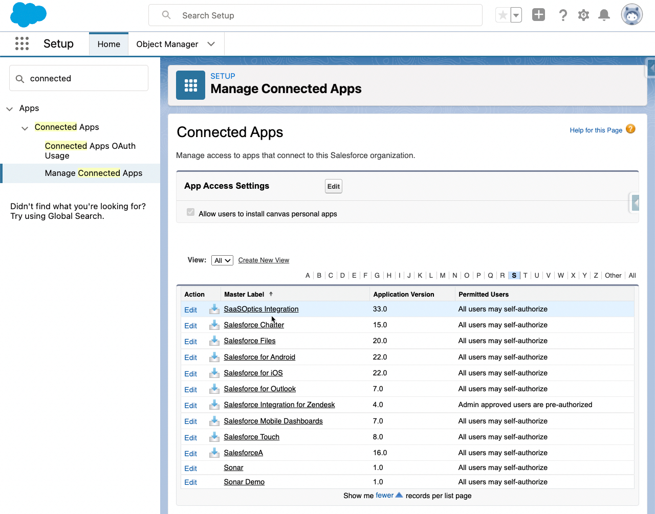Open Connected Apps OAuth Usage in sidebar
This screenshot has width=655, height=514.
pyautogui.click(x=90, y=151)
